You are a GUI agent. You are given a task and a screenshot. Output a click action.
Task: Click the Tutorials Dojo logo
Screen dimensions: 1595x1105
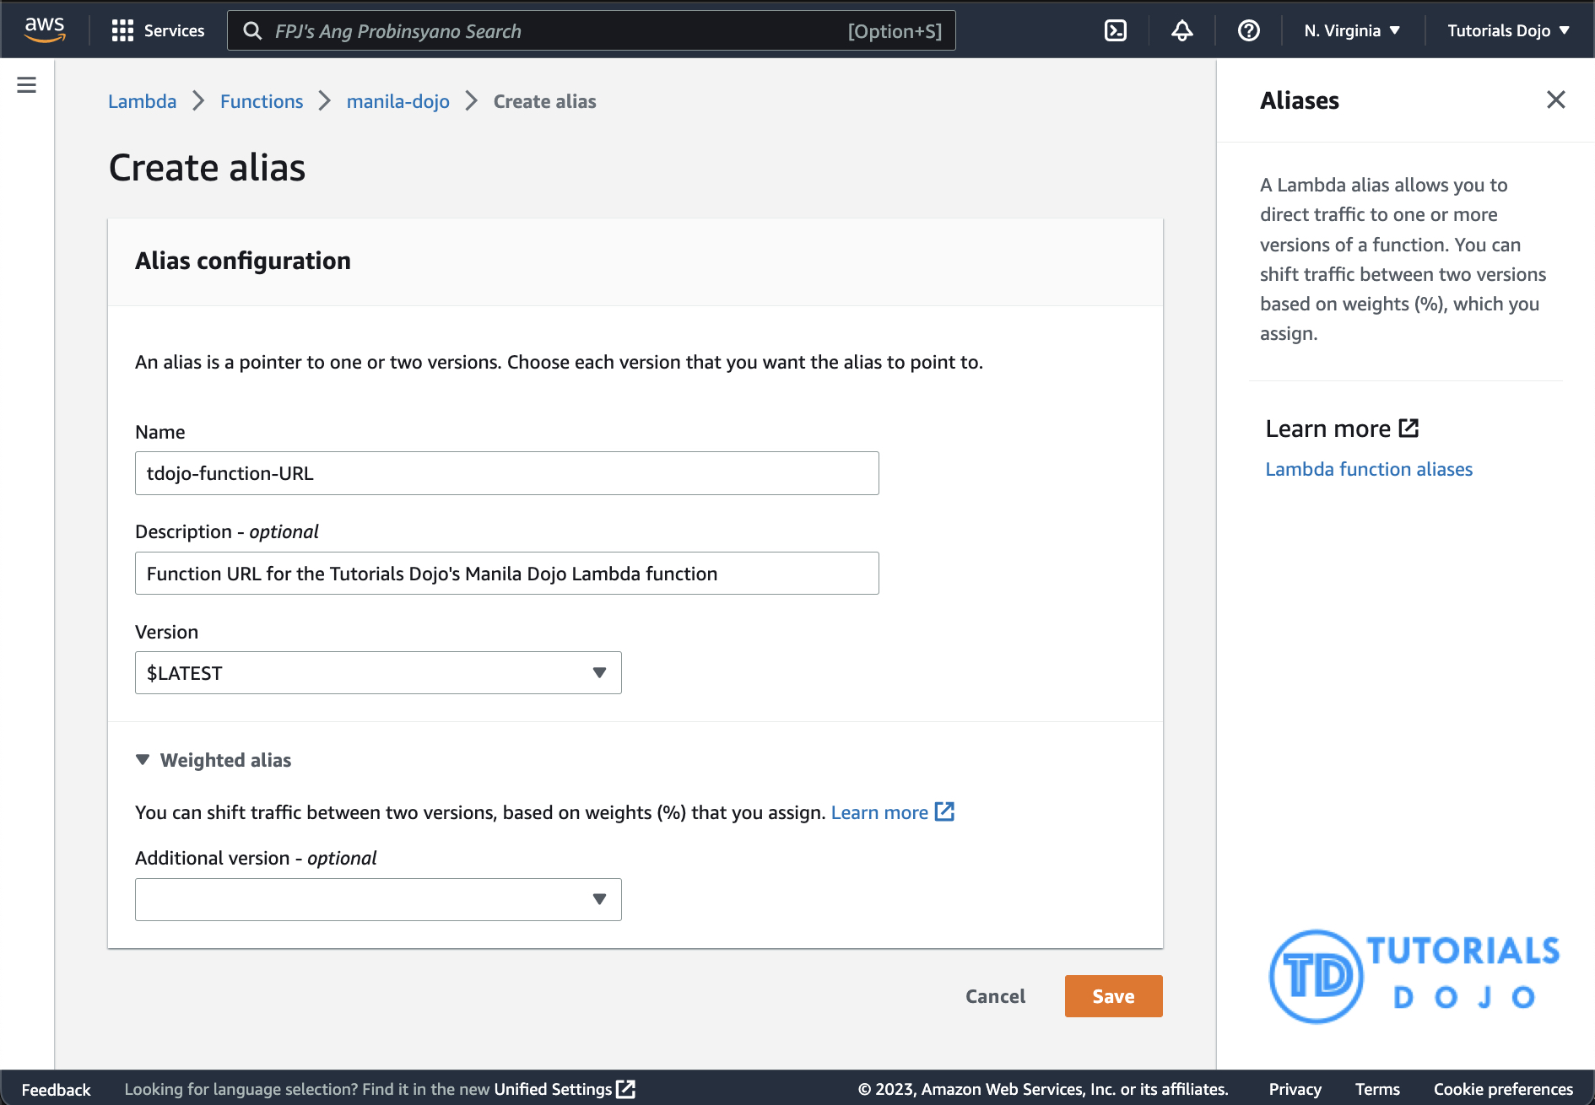[x=1414, y=976]
